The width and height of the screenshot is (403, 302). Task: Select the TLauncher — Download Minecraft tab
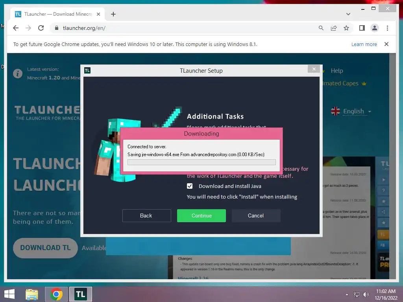(57, 14)
